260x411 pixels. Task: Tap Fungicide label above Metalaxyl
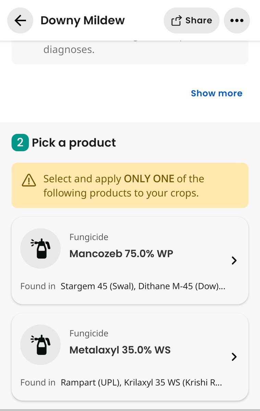coord(89,333)
